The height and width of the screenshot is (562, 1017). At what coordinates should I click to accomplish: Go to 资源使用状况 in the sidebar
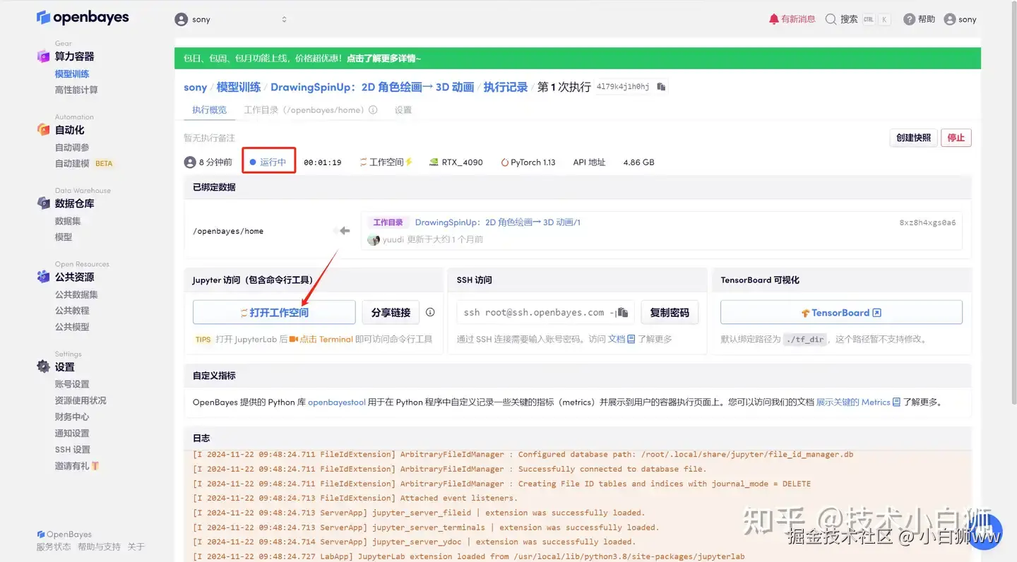81,400
